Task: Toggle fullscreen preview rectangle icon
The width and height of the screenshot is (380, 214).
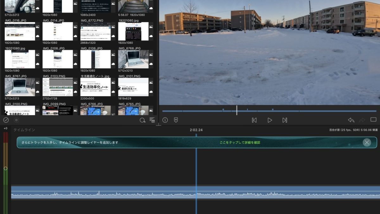Action: click(x=373, y=120)
